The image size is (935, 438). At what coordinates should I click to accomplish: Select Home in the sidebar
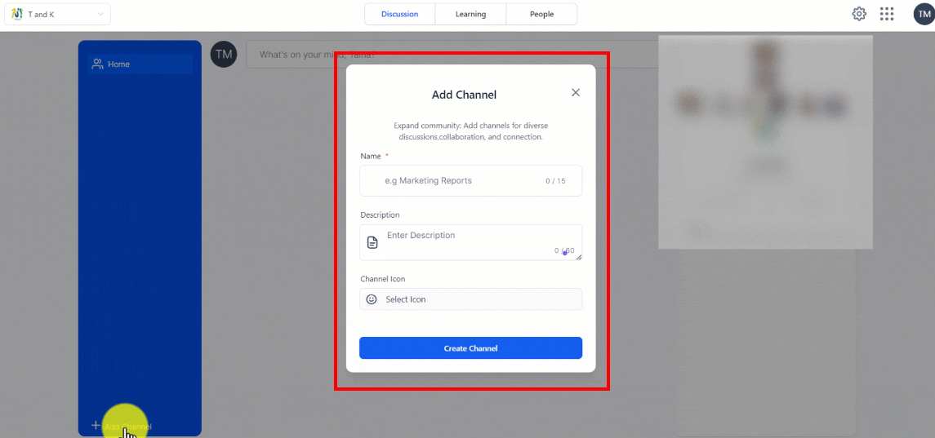point(140,64)
